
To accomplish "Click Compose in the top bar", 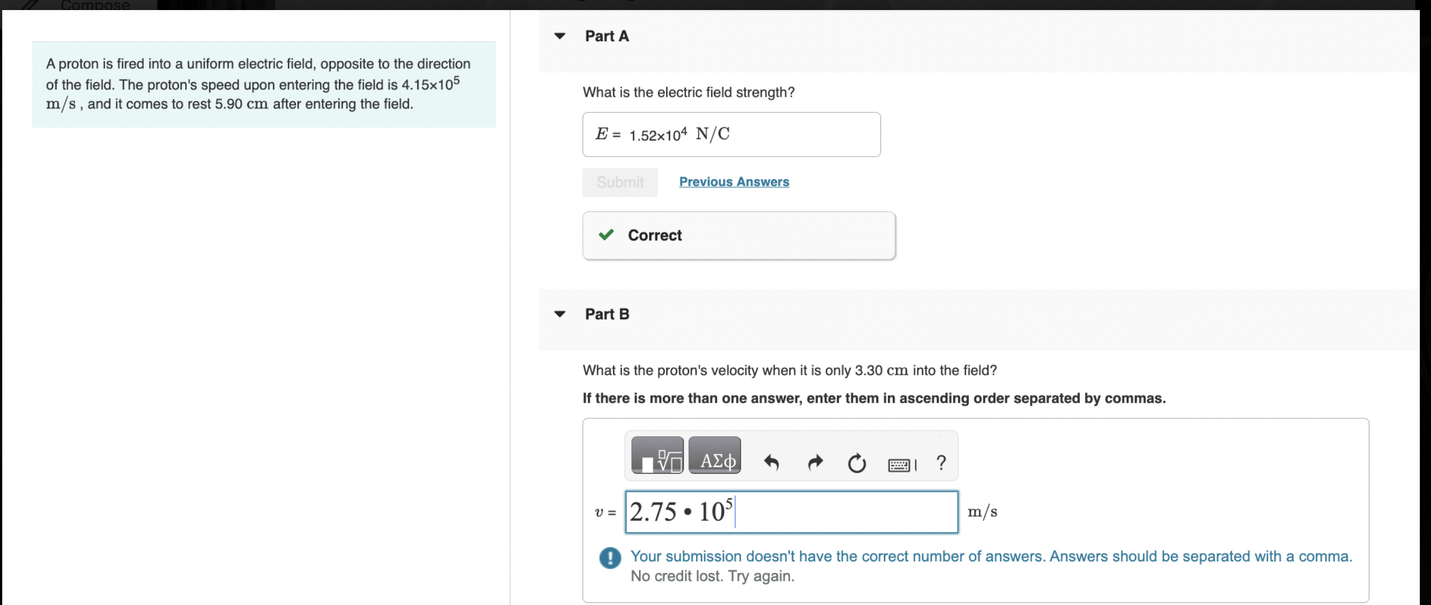I will (94, 6).
